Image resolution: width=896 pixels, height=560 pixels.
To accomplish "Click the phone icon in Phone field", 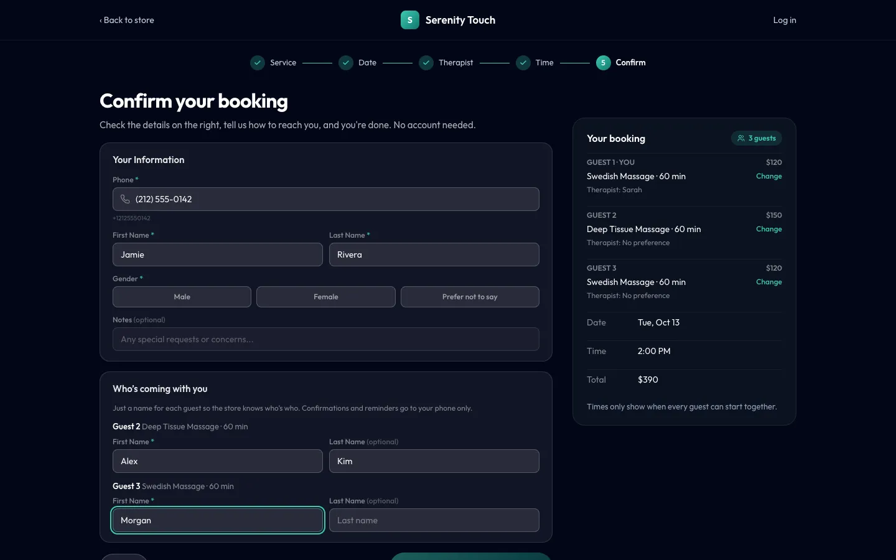I will [125, 199].
